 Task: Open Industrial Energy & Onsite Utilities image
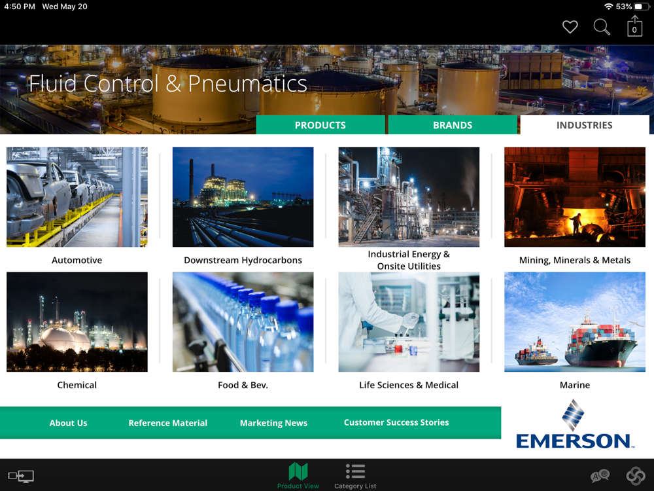click(409, 197)
